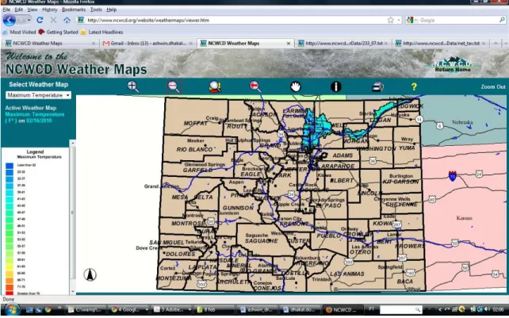Open the dhakal.doc taskbar document
The width and height of the screenshot is (509, 318).
pyautogui.click(x=300, y=309)
